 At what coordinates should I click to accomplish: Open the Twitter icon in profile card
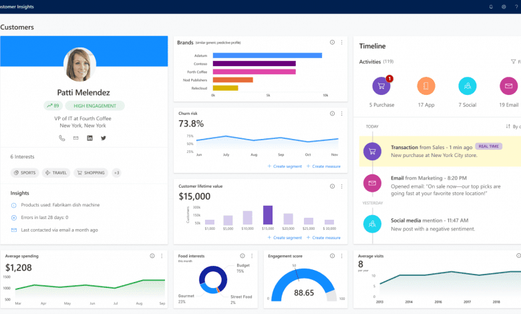tap(104, 138)
